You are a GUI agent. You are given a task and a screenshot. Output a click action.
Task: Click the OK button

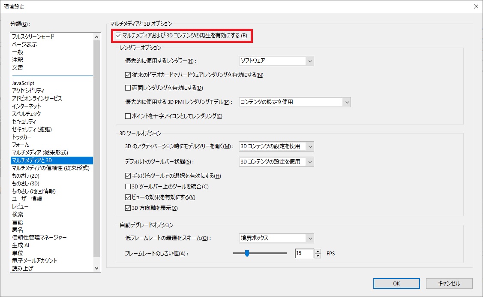point(396,283)
